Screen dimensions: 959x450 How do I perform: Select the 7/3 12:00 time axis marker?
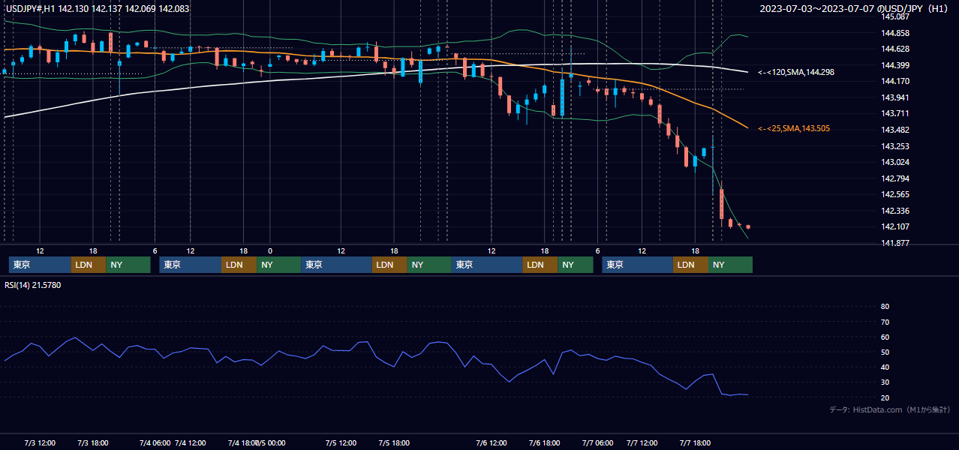coord(41,443)
